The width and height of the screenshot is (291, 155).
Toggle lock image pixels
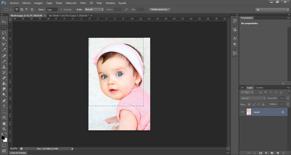(x=254, y=105)
